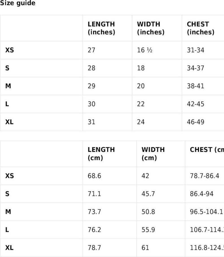This screenshot has height=257, width=224.
Task: Click the 46-49 chest cell for XL
Action: (x=196, y=122)
